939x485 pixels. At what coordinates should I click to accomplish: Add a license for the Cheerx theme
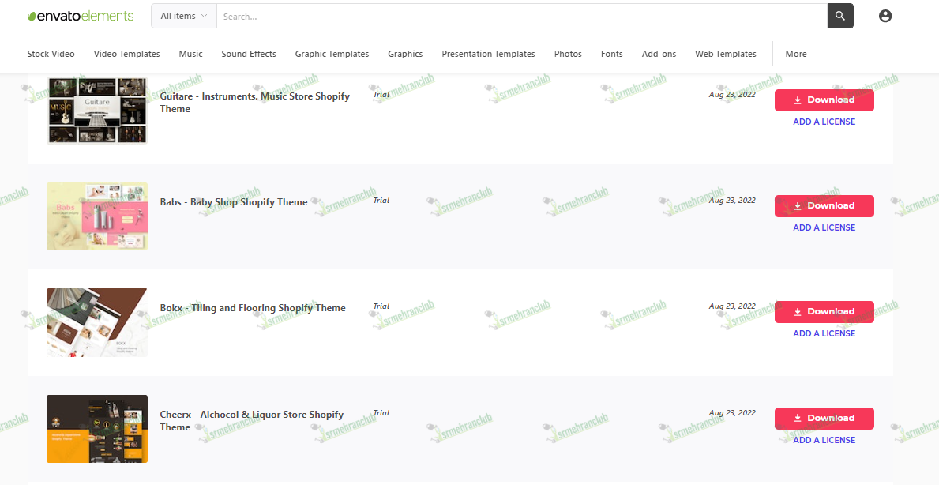pyautogui.click(x=824, y=440)
